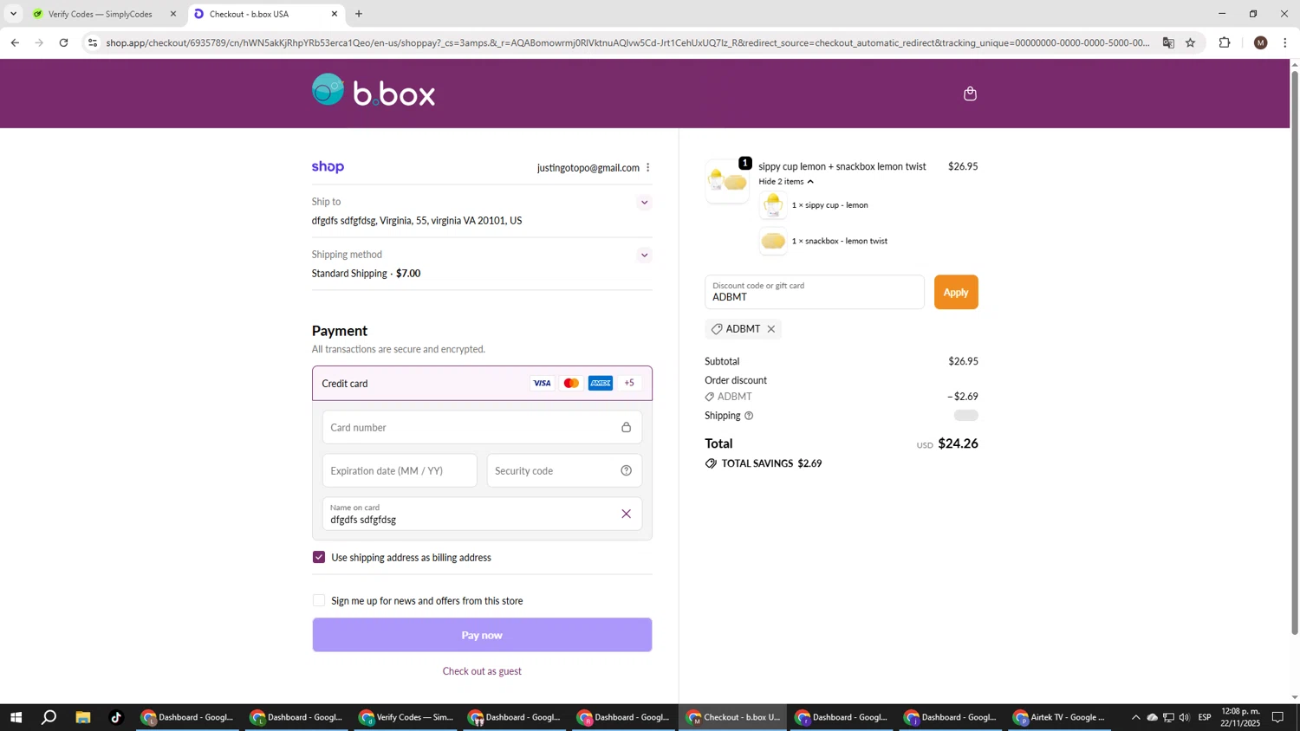This screenshot has height=731, width=1300.
Task: Open the Extensions menu
Action: [x=1225, y=42]
